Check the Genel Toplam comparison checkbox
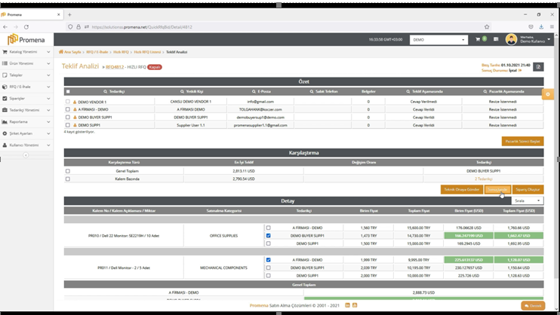 68,171
